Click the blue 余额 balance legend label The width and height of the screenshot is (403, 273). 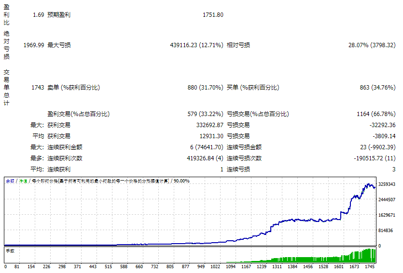[x=10, y=181]
